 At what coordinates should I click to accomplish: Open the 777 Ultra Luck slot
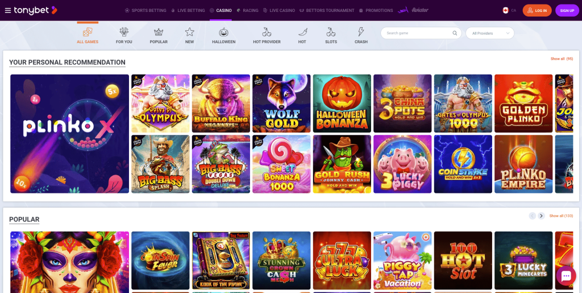[x=342, y=261]
